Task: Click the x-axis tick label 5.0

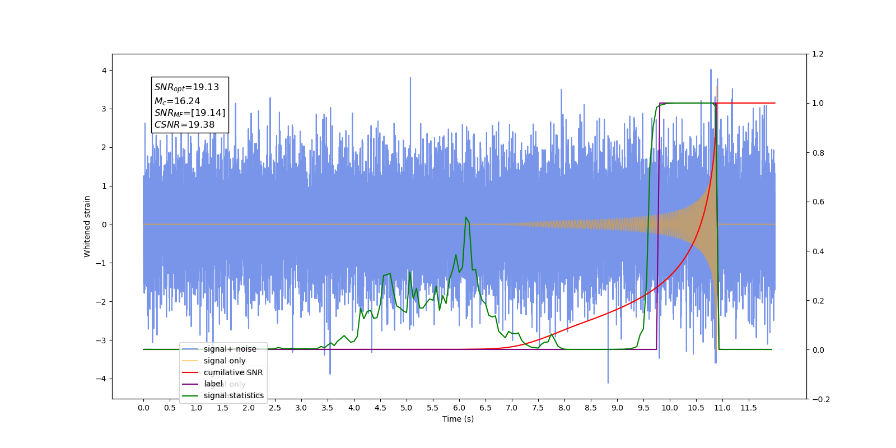Action: (x=407, y=408)
